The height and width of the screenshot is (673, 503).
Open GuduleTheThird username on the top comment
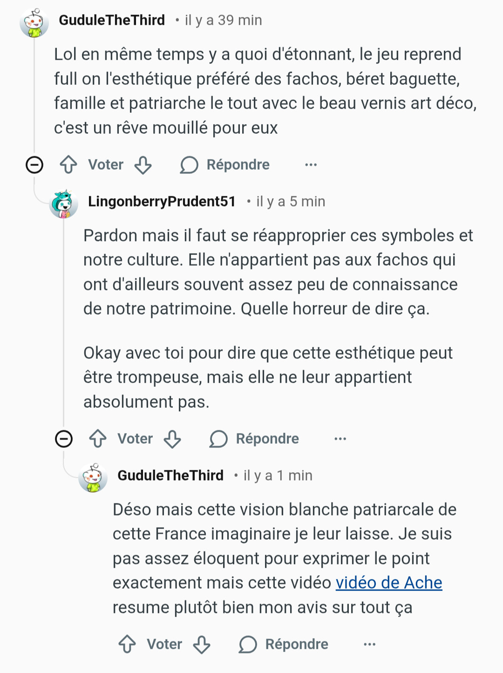(112, 20)
